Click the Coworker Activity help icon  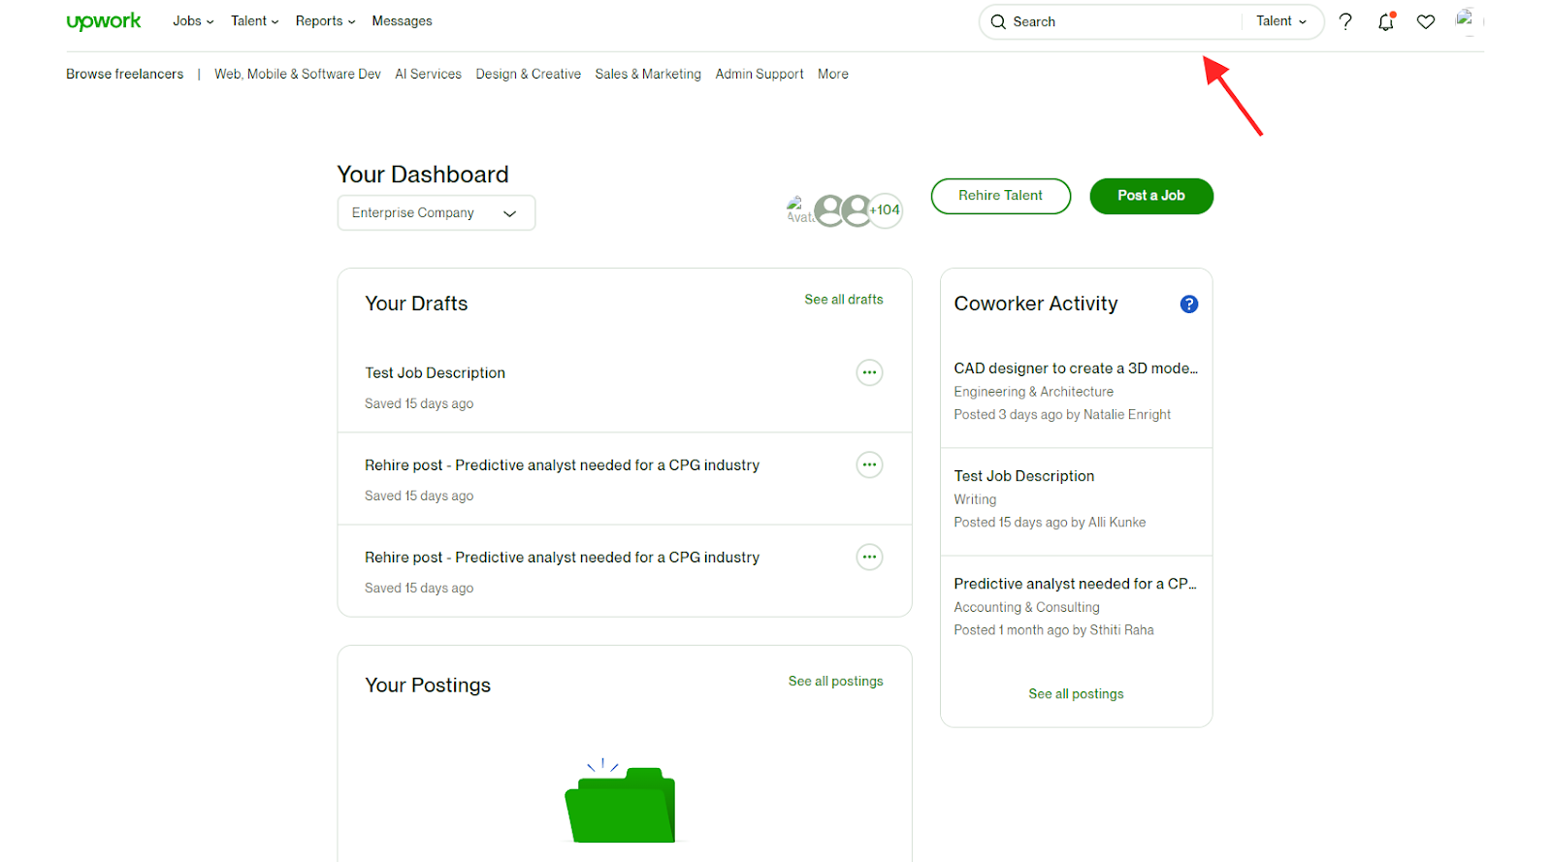[x=1188, y=304]
